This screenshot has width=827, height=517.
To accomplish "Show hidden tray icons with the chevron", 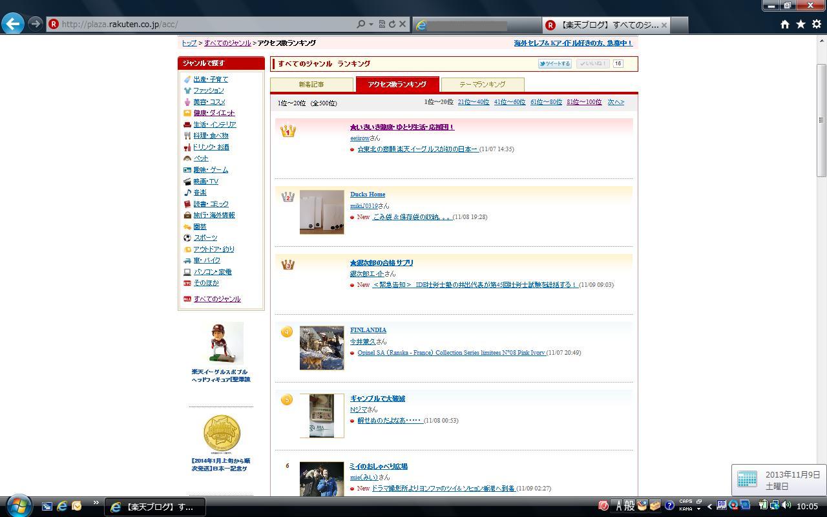I will 709,506.
